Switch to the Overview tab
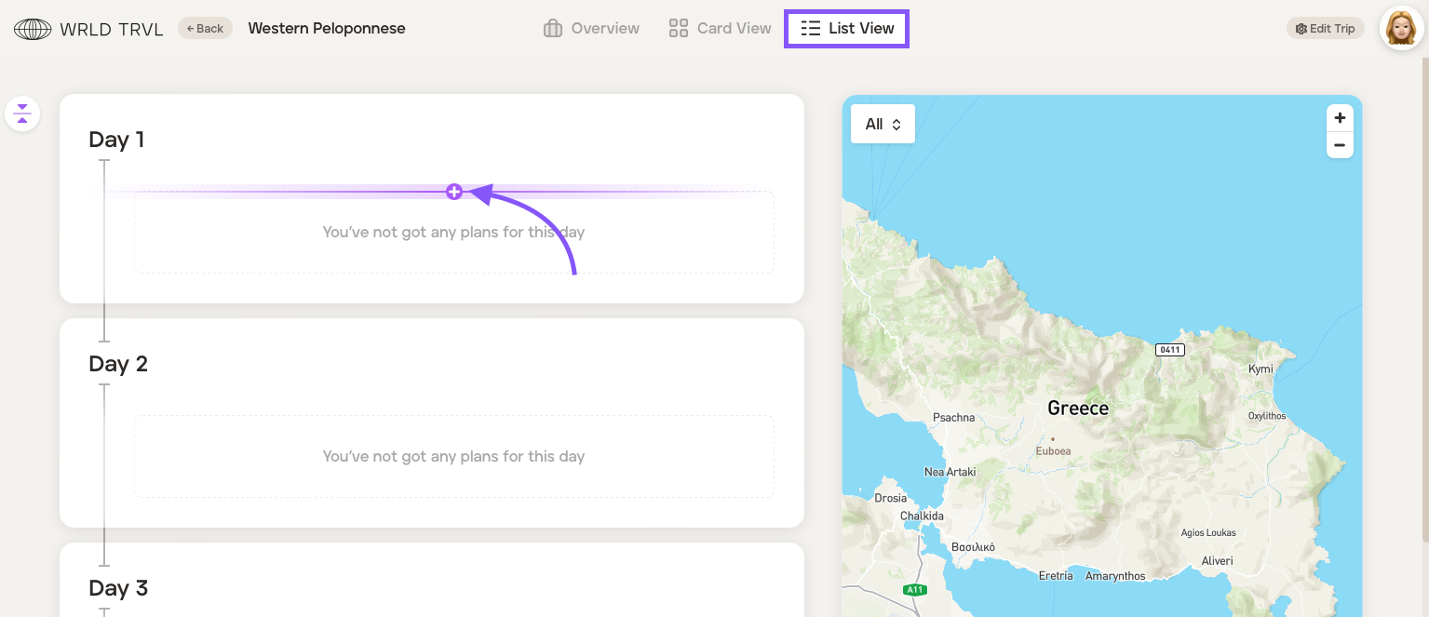Image resolution: width=1429 pixels, height=617 pixels. point(591,29)
